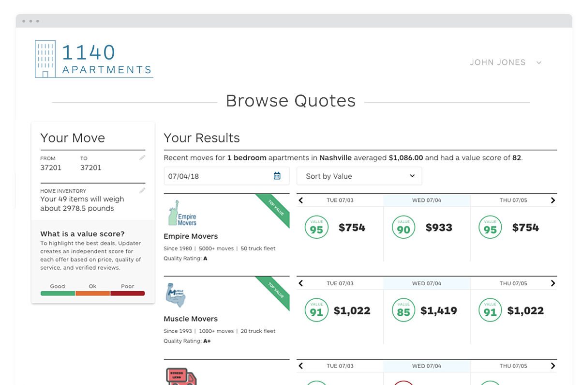Open the Muscle Movers company name
This screenshot has height=385, width=582.
coord(191,319)
